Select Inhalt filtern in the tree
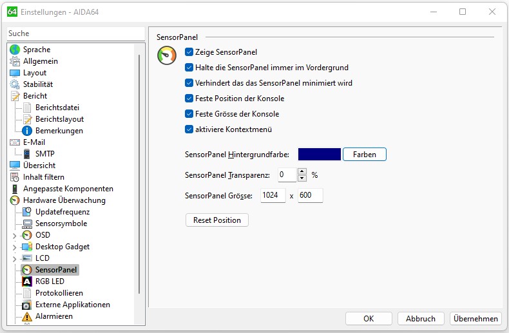The width and height of the screenshot is (509, 333). tap(43, 177)
